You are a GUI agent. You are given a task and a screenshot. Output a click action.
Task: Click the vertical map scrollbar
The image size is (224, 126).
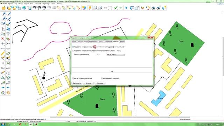click(x=223, y=57)
